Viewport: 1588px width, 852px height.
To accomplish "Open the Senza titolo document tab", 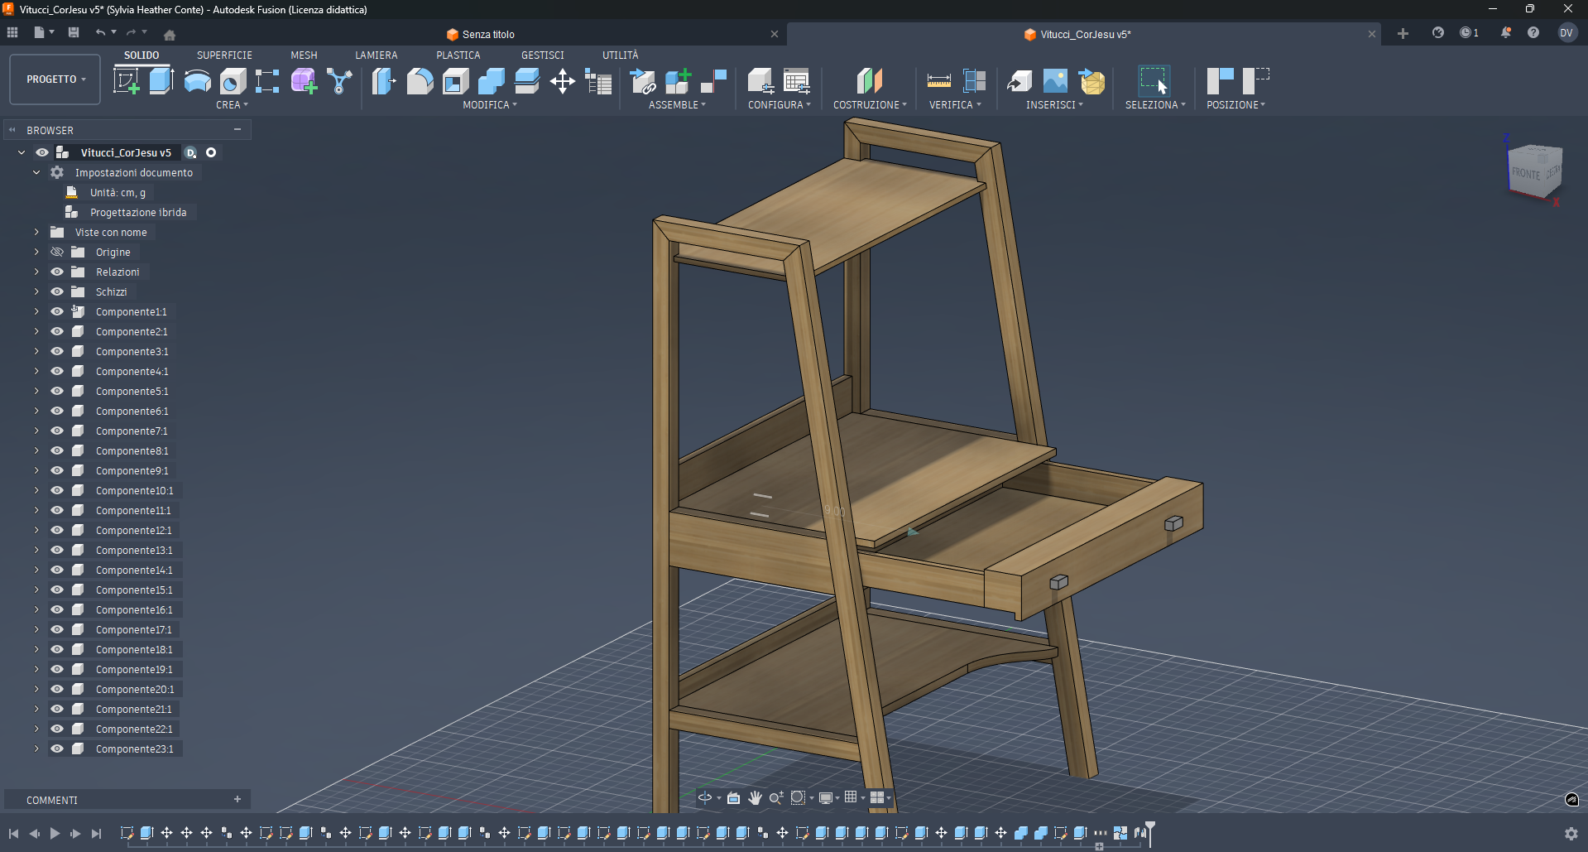I will [488, 35].
